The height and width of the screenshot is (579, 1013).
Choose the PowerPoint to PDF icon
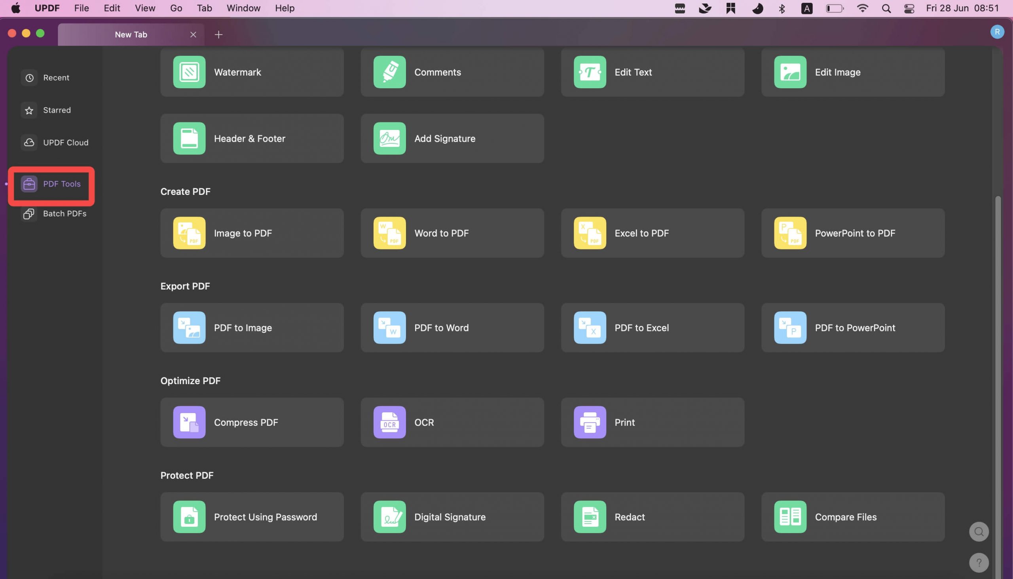(790, 233)
